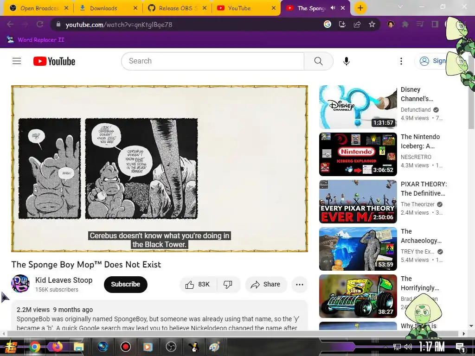
Task: Like the video with thumbs up
Action: (198, 284)
